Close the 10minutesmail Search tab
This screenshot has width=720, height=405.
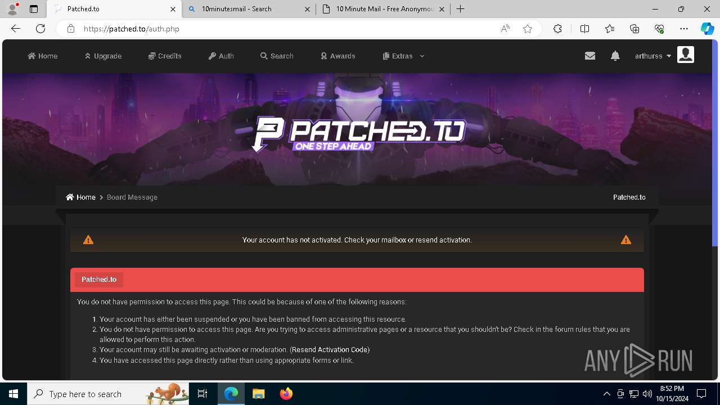(x=307, y=9)
